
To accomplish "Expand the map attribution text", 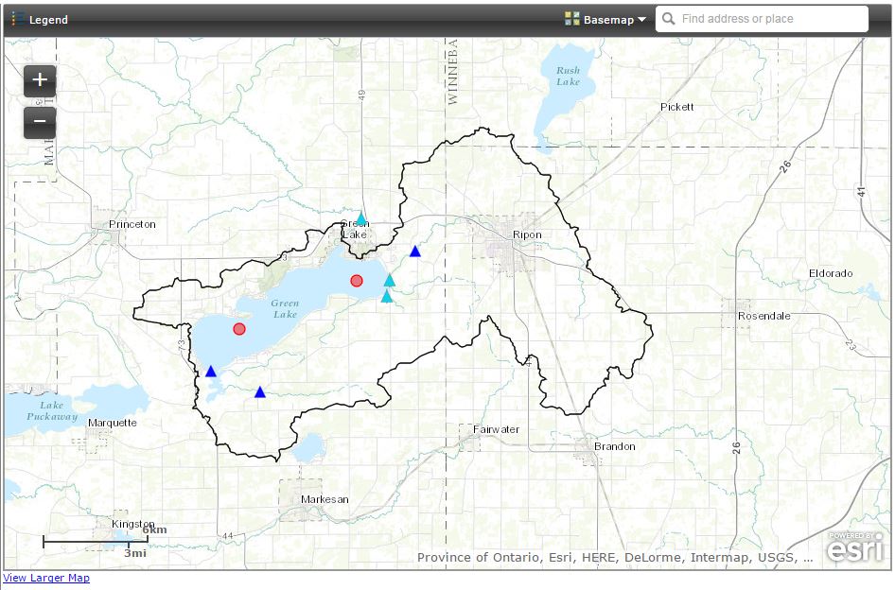I will coord(615,558).
